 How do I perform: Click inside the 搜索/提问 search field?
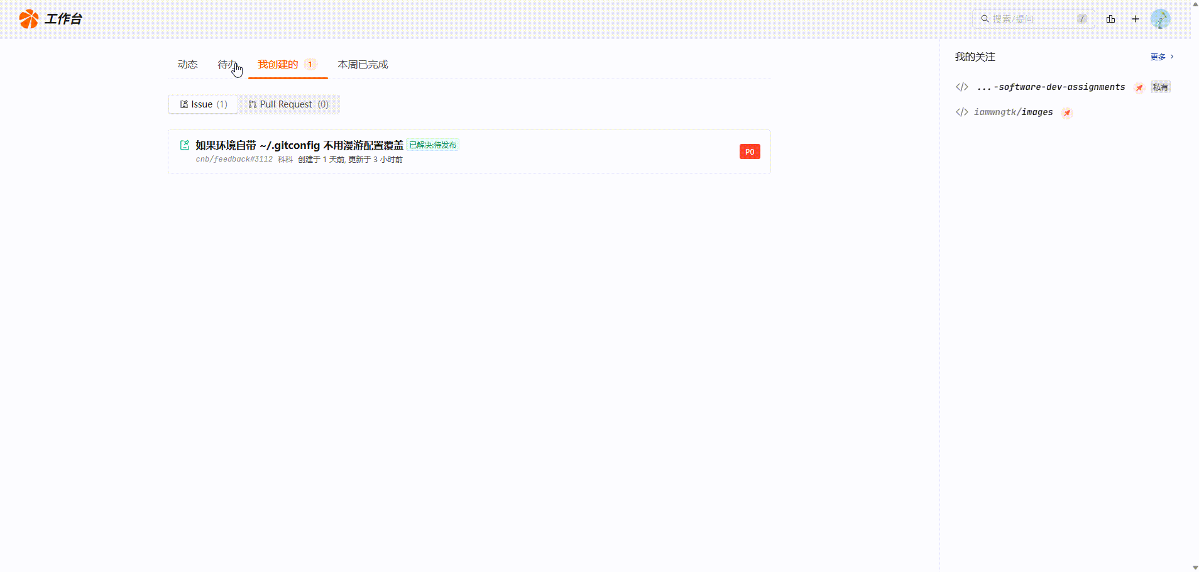[1031, 19]
